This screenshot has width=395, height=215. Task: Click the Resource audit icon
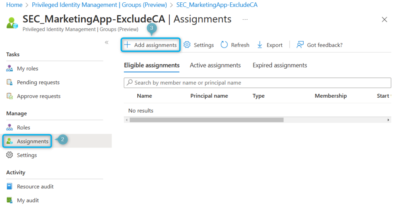pos(10,186)
